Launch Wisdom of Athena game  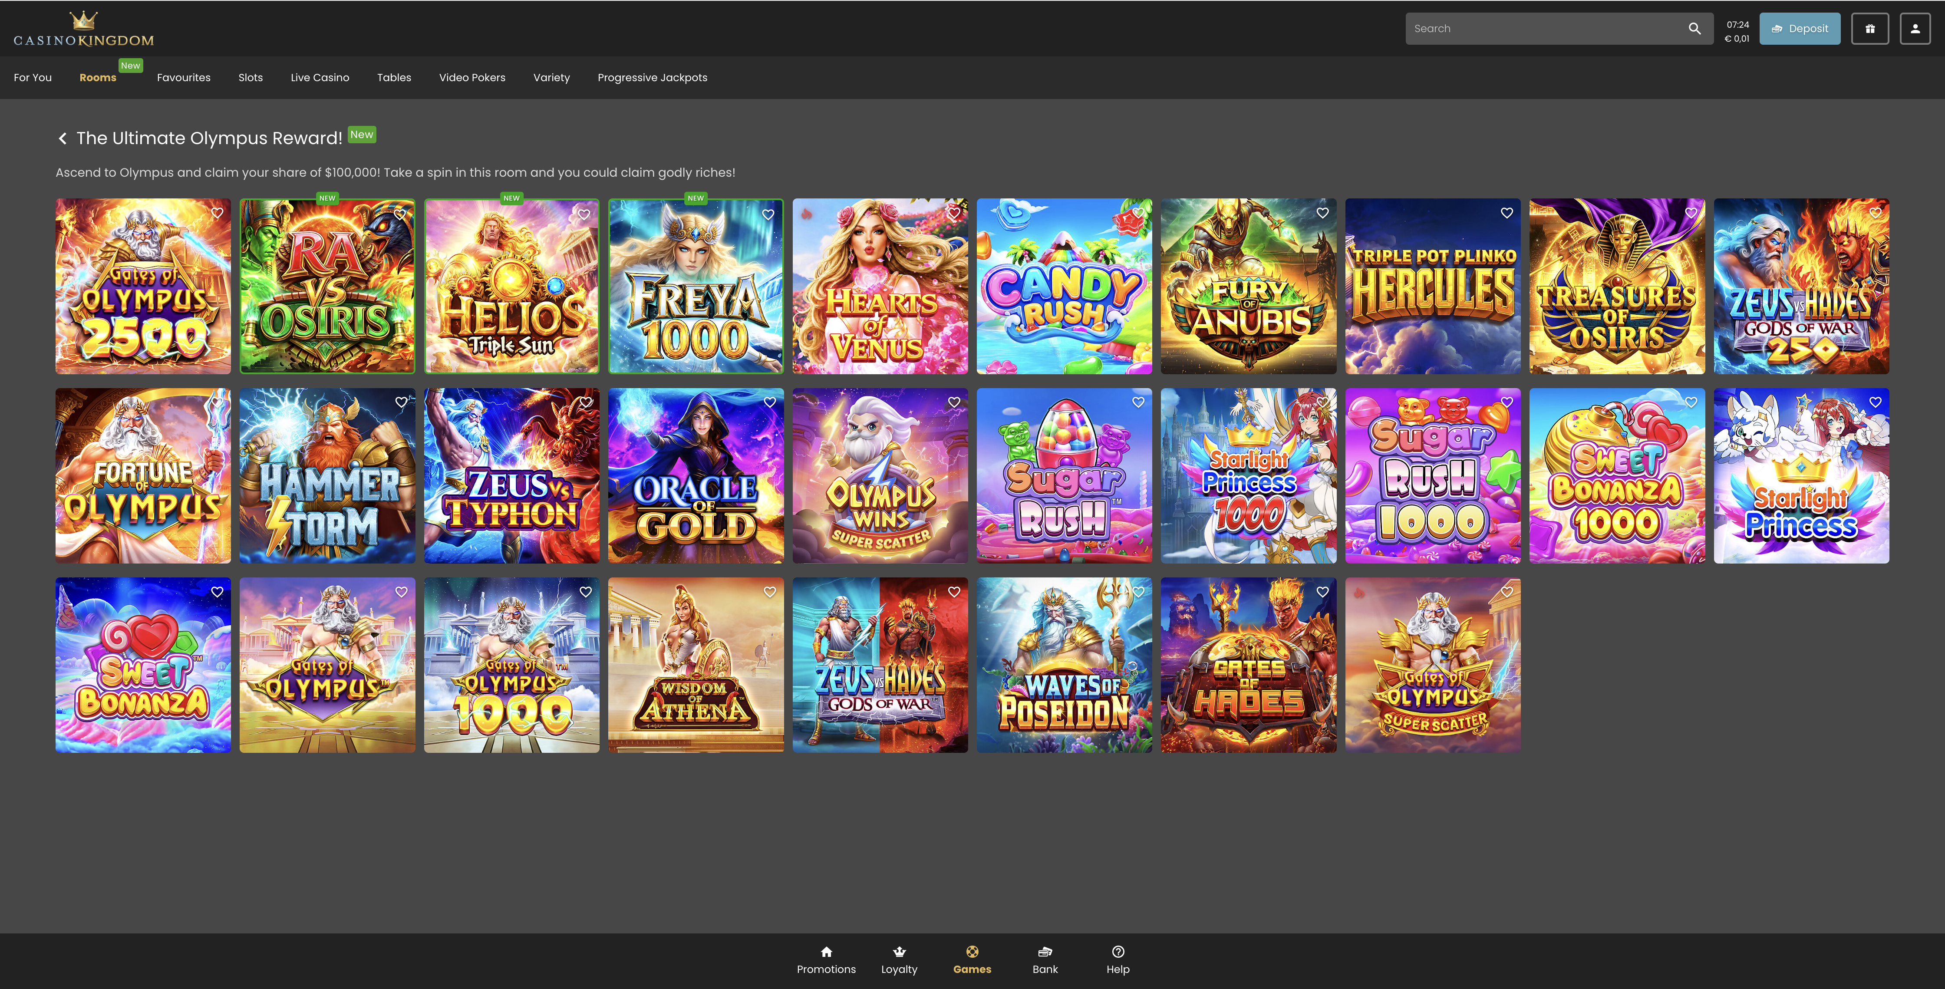[x=696, y=665]
